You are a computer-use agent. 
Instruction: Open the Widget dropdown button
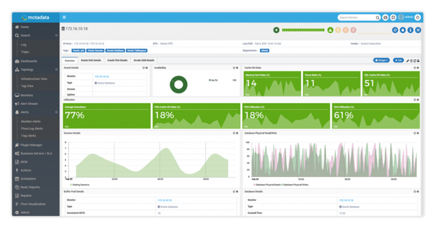click(x=381, y=60)
